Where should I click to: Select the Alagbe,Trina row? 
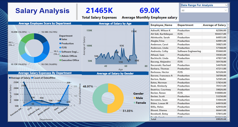[188, 41]
